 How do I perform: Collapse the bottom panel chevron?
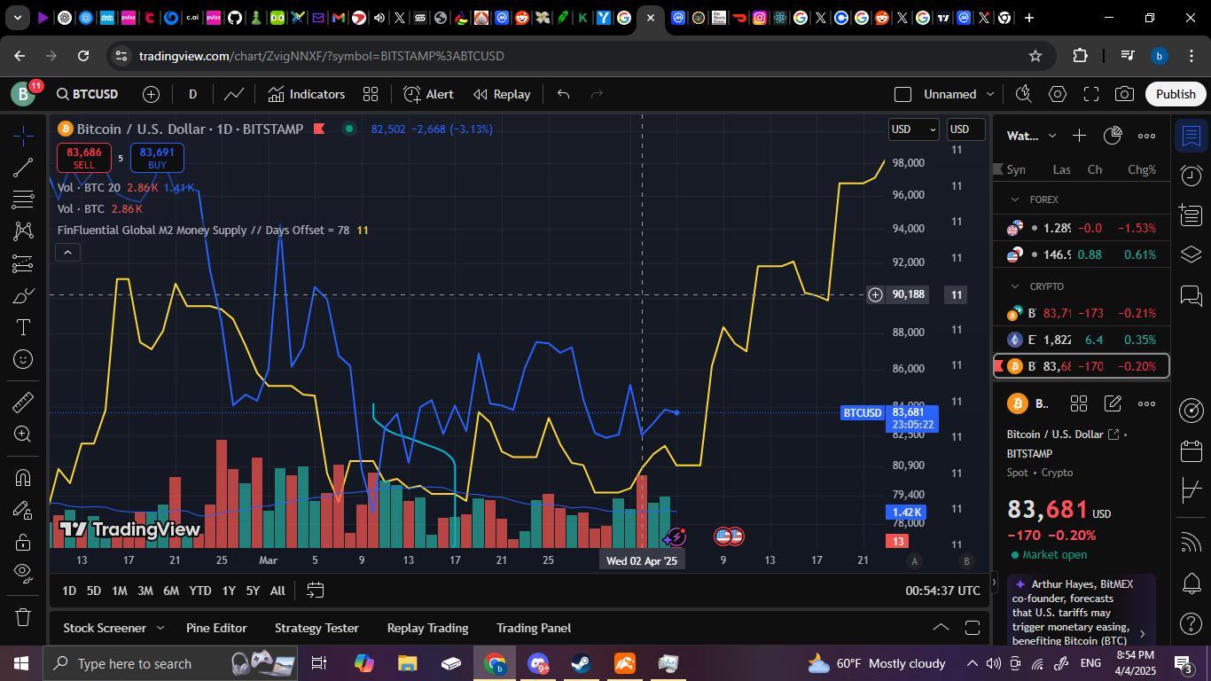941,628
